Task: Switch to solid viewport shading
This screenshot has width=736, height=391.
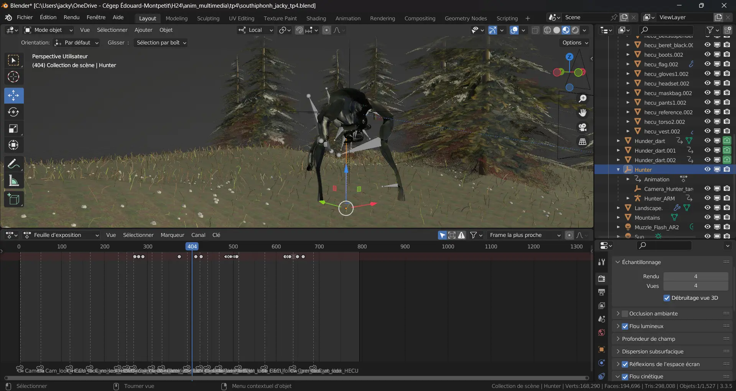Action: coord(557,30)
